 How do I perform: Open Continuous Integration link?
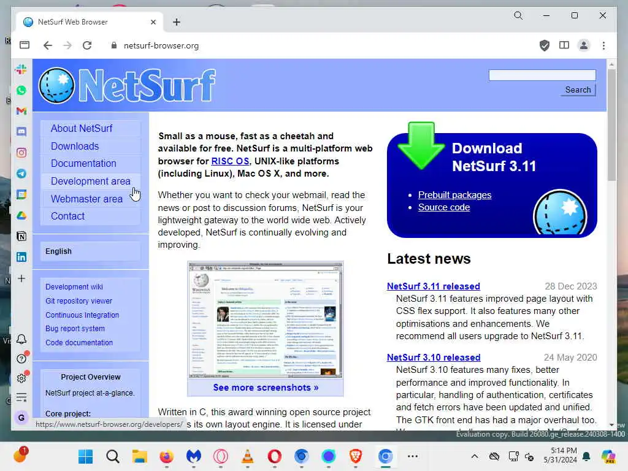click(82, 315)
